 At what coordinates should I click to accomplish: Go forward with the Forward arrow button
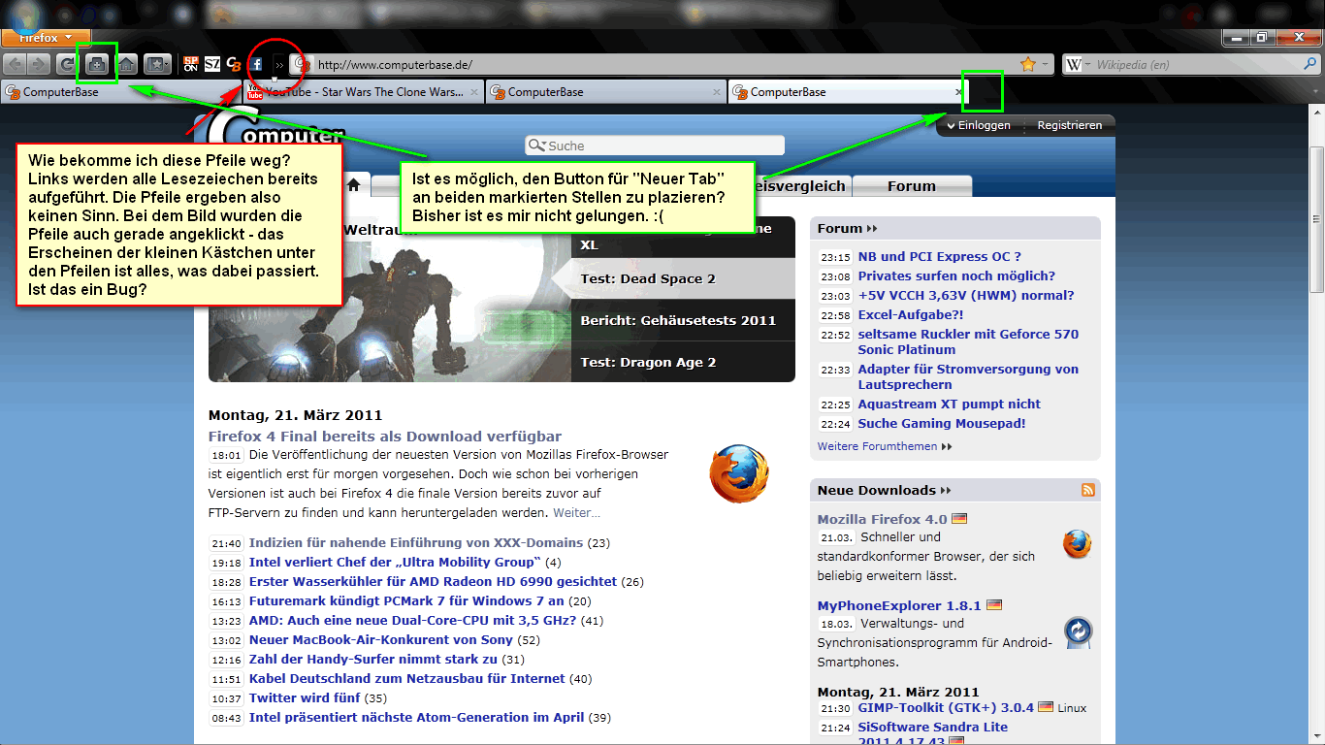(39, 65)
